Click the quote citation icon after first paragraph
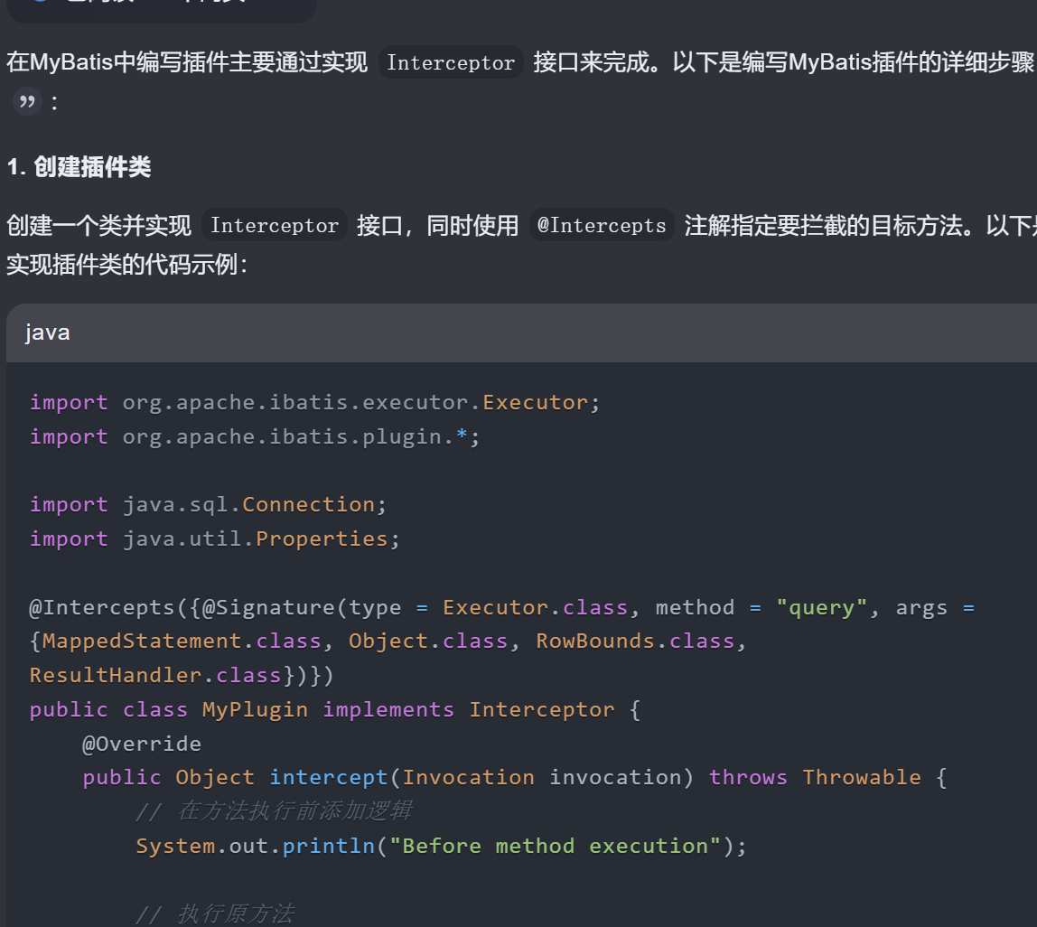This screenshot has height=927, width=1037. point(27,101)
